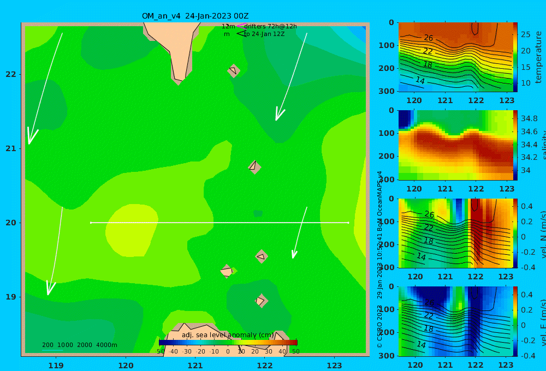This screenshot has width=546, height=371.
Task: Click latitude label 22 on main map axis
Action: pos(11,74)
